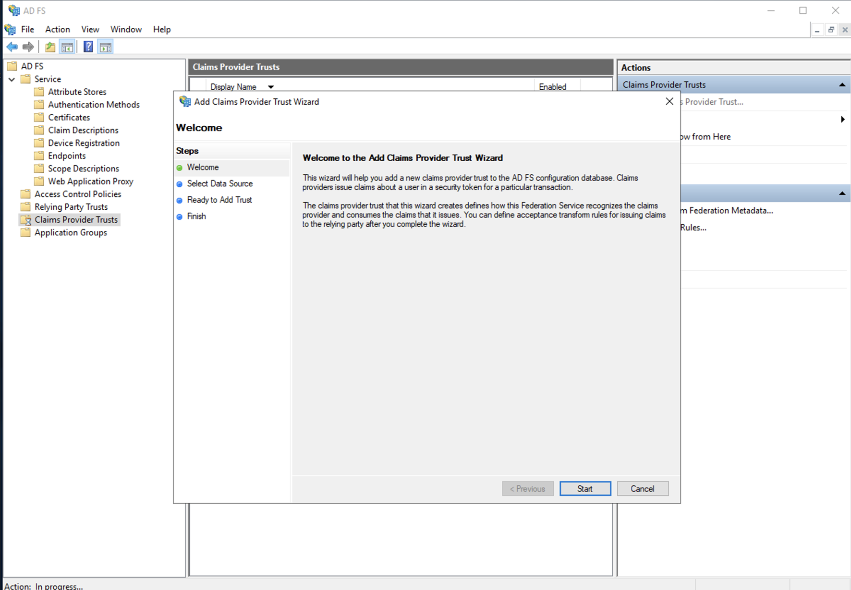Close the Add Claims Provider Trust Wizard

click(x=669, y=101)
